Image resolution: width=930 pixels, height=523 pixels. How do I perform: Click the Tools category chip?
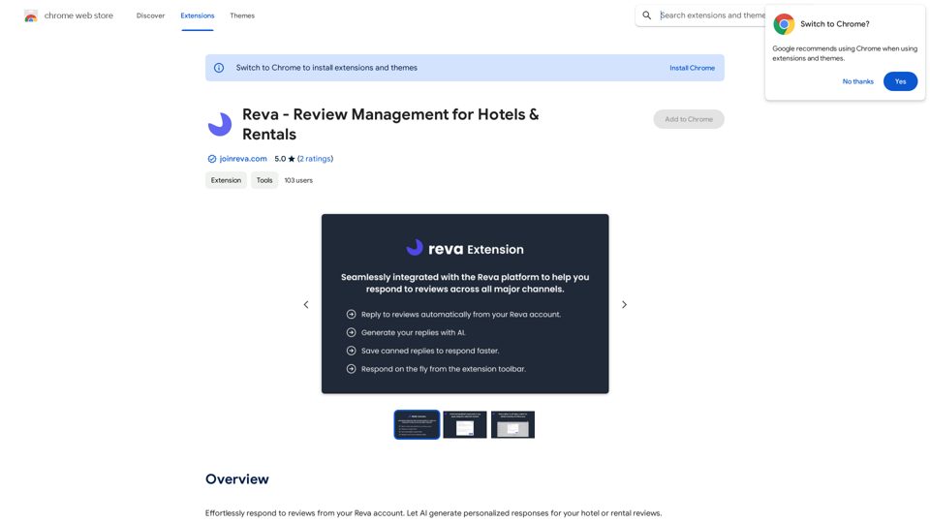pyautogui.click(x=264, y=180)
